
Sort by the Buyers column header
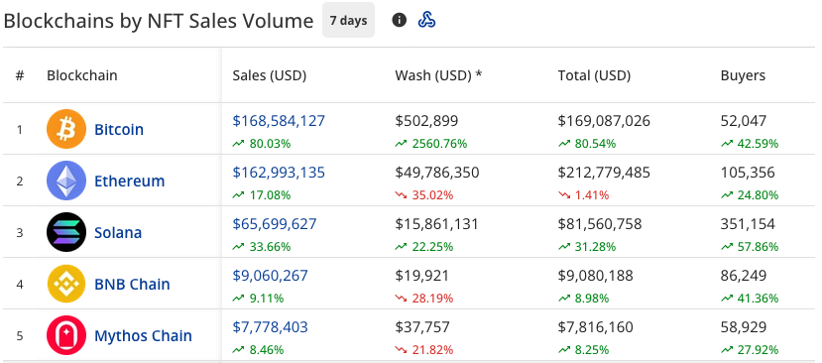click(x=743, y=75)
